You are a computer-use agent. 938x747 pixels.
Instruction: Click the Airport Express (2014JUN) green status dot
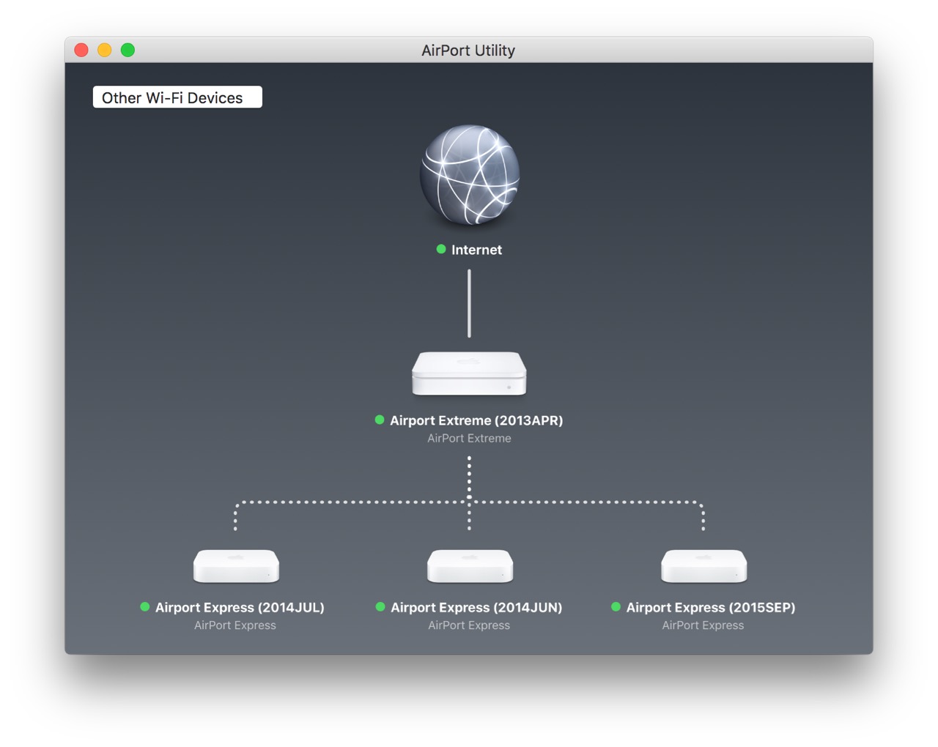coord(380,606)
